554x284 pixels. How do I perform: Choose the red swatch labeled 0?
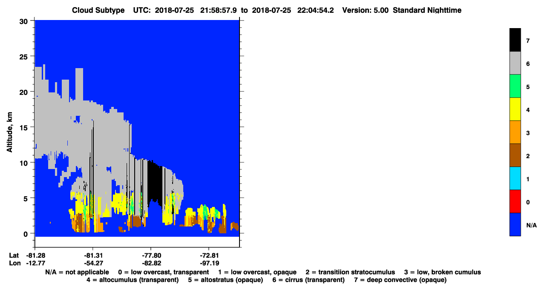tap(515, 201)
